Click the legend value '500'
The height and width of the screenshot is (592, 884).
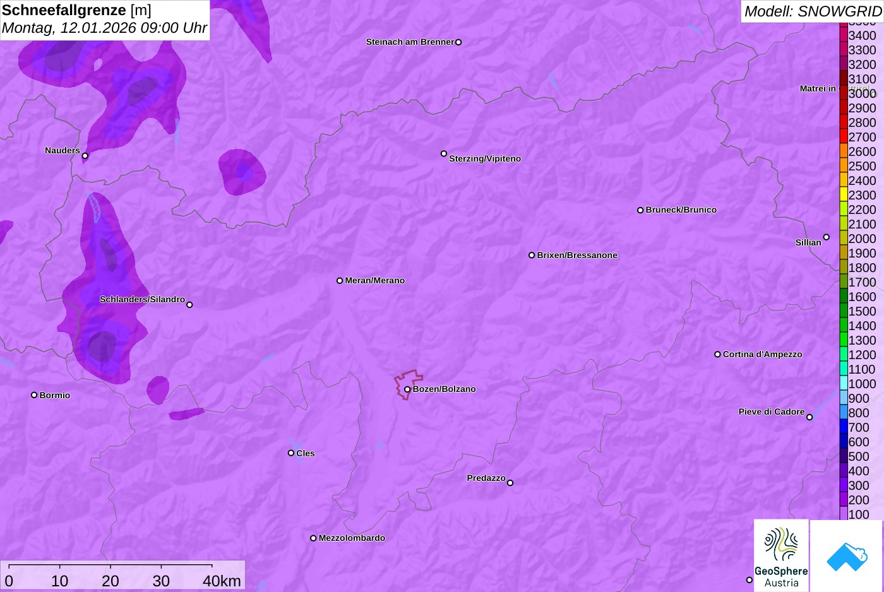click(x=859, y=456)
